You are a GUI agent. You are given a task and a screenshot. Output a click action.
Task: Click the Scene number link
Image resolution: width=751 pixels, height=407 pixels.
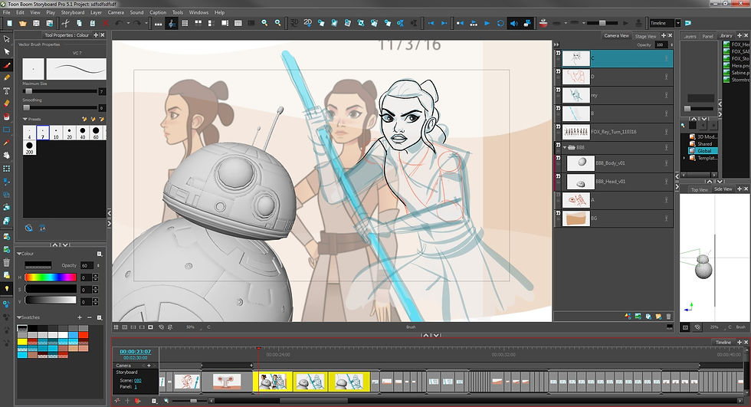138,380
